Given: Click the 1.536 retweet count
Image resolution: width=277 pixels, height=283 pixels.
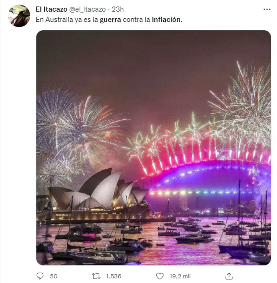Looking at the screenshot, I should [113, 276].
